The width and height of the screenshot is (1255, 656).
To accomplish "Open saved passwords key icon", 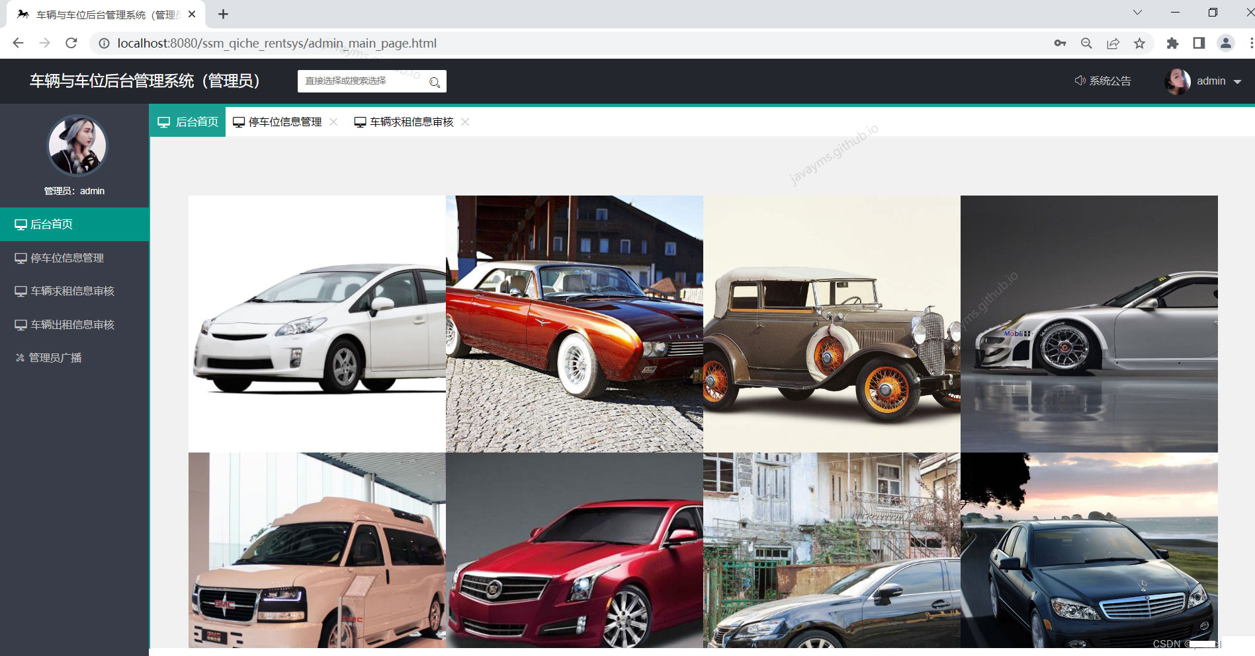I will (1060, 43).
